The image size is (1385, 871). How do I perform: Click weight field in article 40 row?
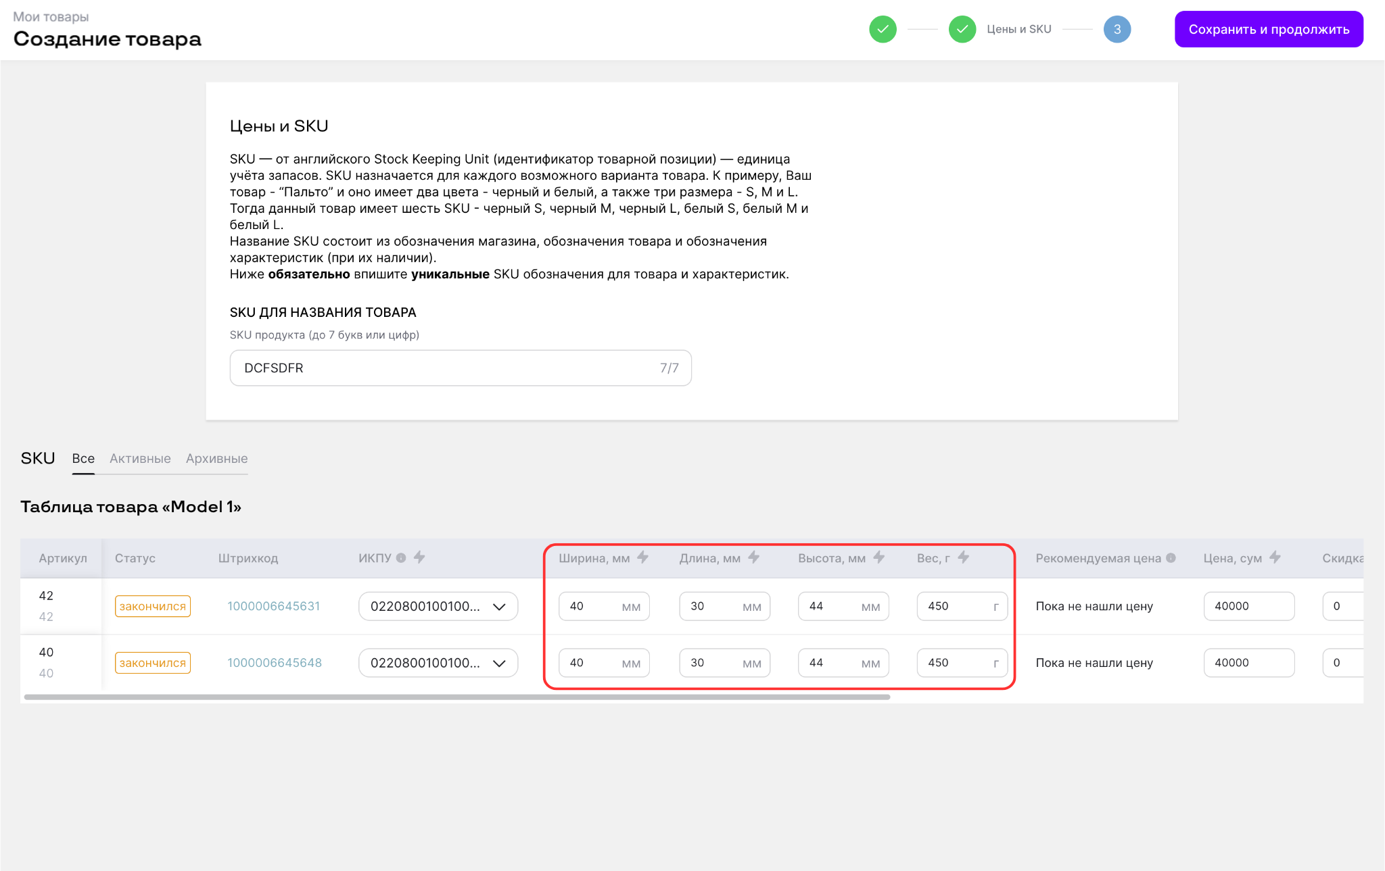tap(962, 663)
